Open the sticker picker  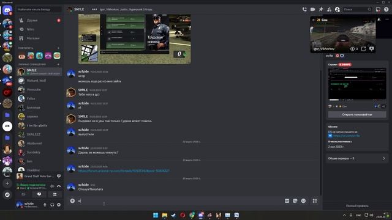coord(295,201)
